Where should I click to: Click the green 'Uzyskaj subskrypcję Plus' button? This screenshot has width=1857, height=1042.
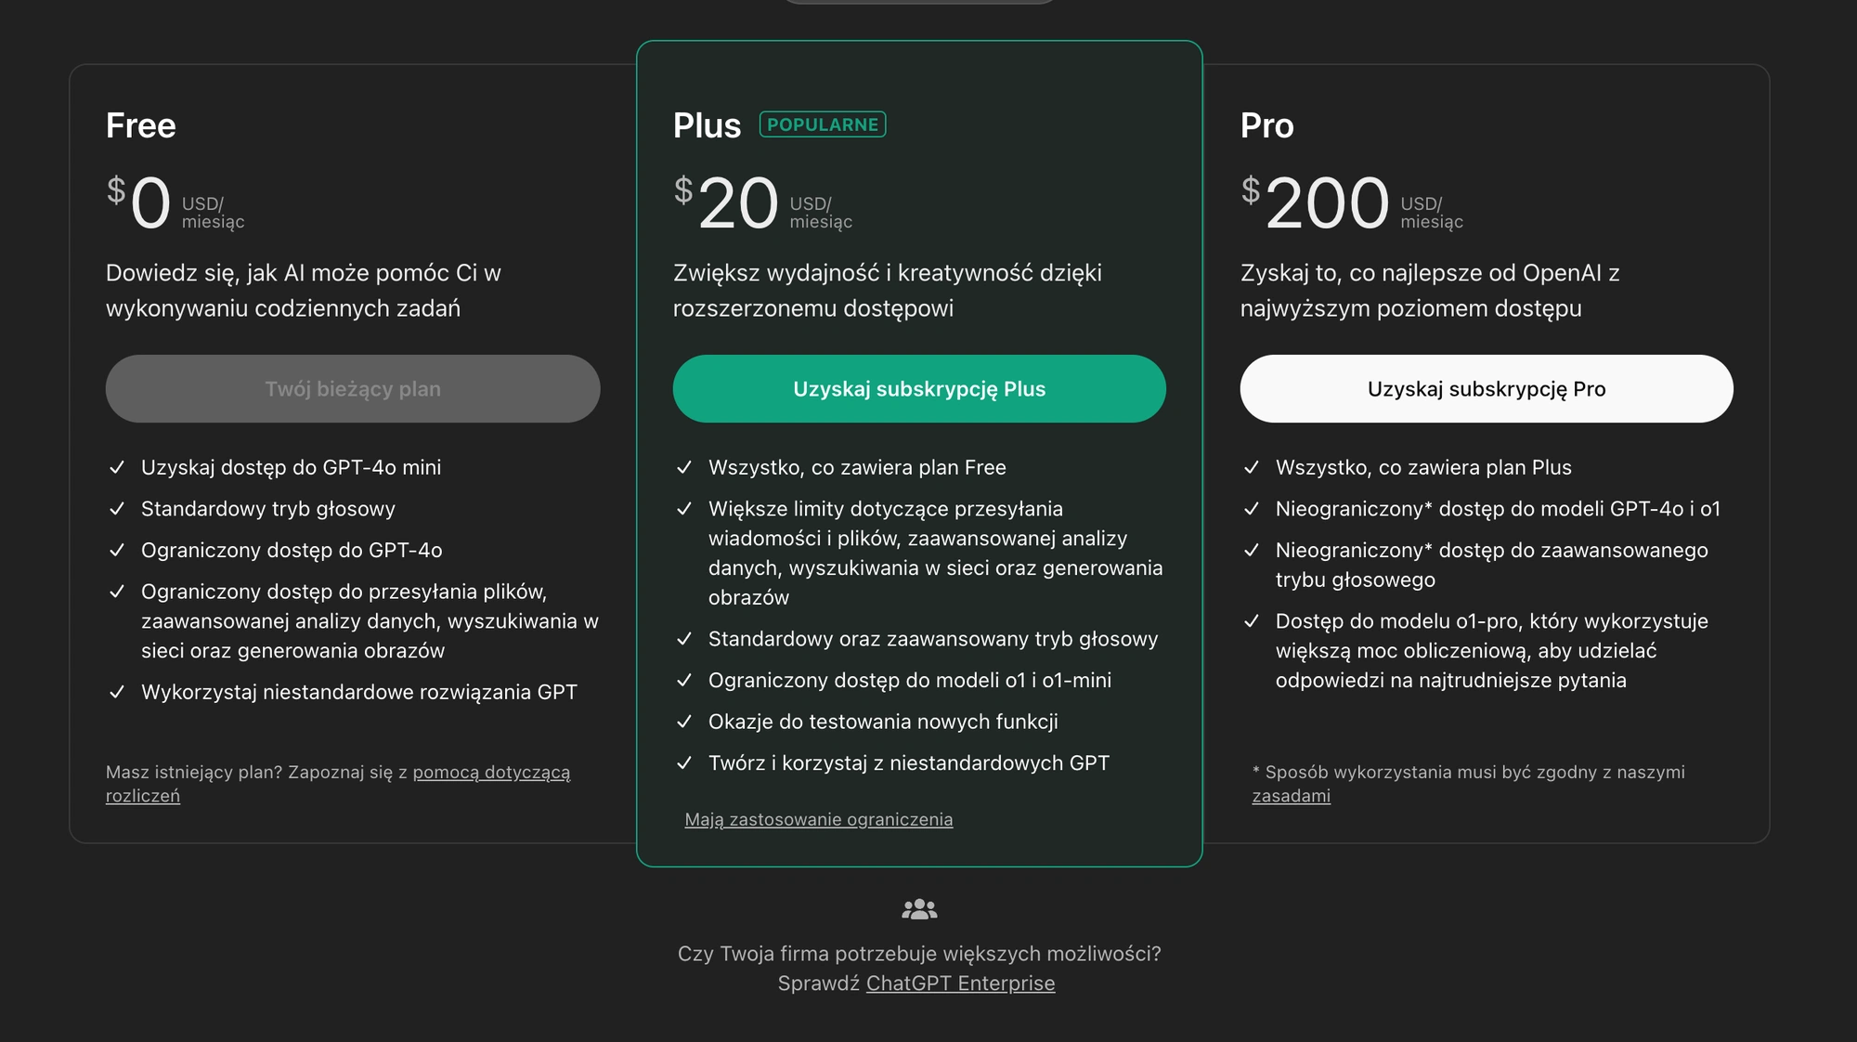click(919, 389)
